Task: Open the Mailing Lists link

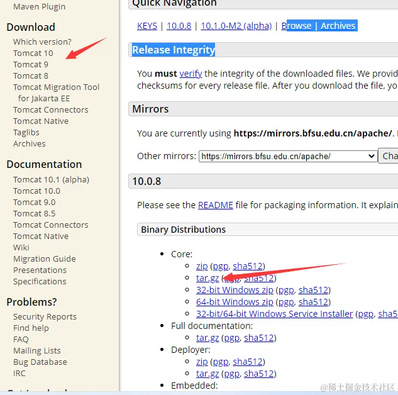Action: (x=37, y=350)
